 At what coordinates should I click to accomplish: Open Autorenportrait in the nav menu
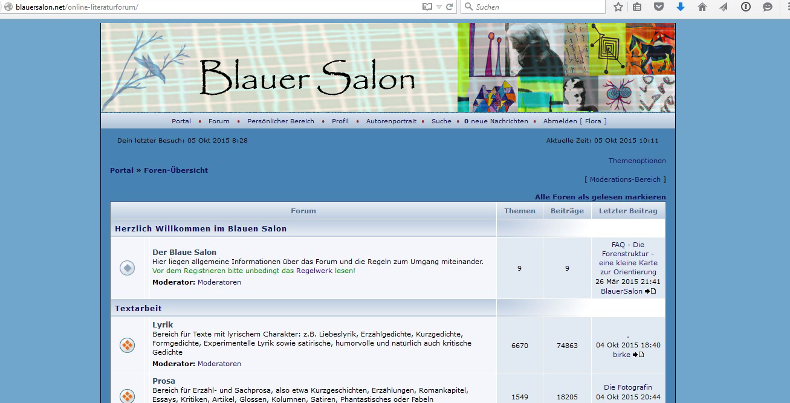tap(391, 121)
